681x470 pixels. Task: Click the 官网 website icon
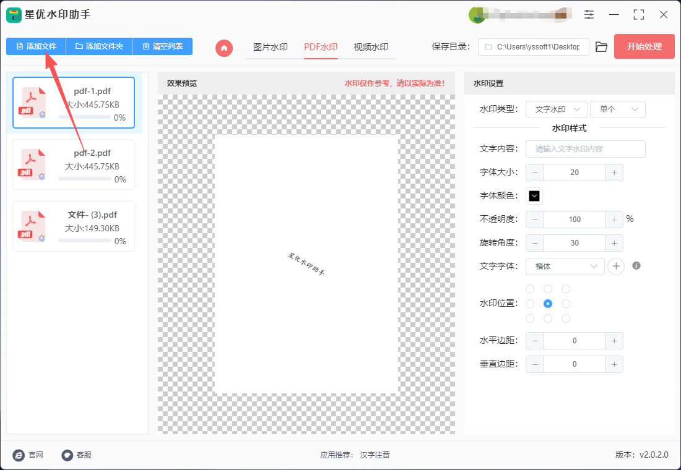point(19,455)
